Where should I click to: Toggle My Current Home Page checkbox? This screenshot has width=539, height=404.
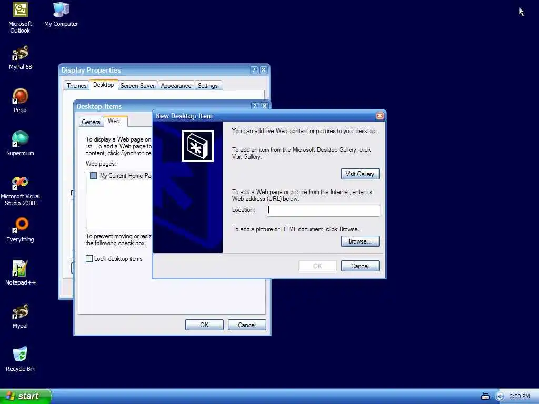[x=93, y=176]
